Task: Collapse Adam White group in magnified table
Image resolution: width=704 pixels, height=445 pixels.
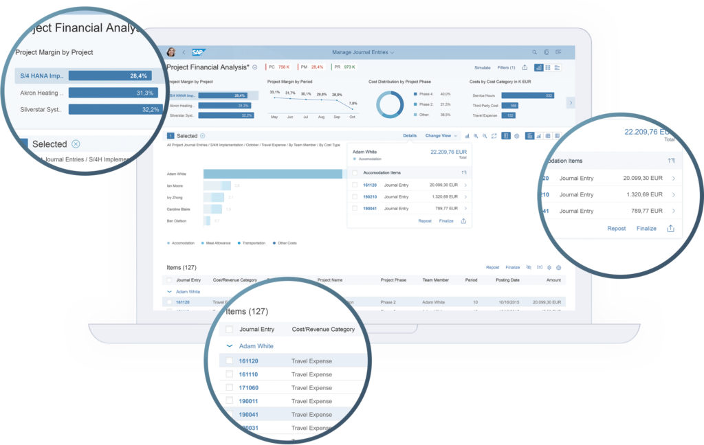Action: click(x=230, y=346)
